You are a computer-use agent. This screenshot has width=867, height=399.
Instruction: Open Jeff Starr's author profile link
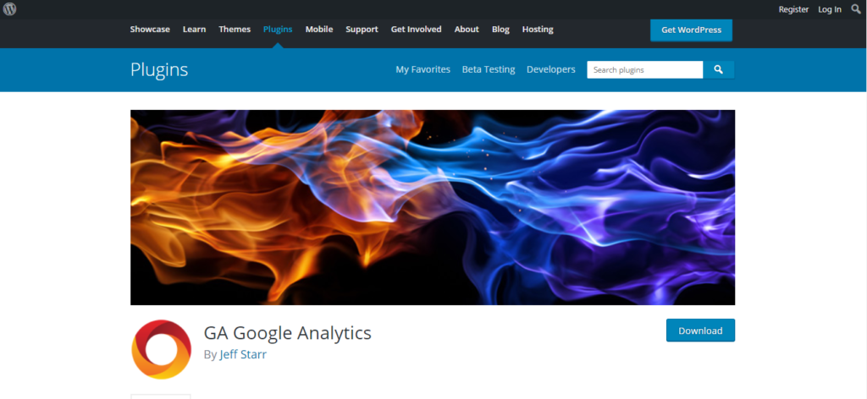coord(243,354)
